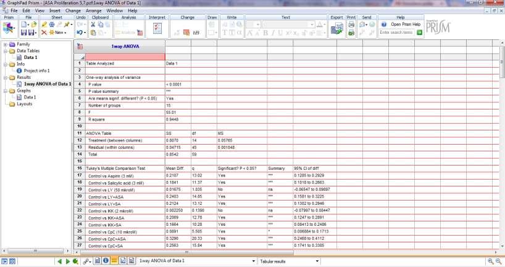Screen dimensions: 505x267
Task: Click the undo arrow icon
Action: [x=79, y=33]
